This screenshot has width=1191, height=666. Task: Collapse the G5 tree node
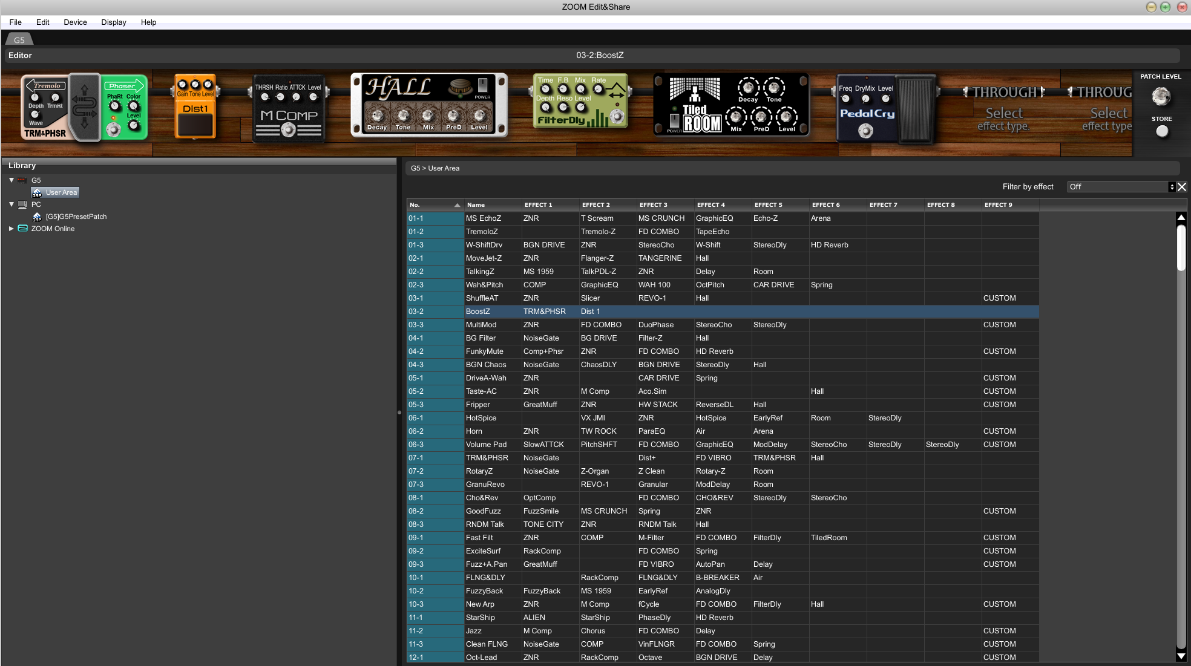(x=11, y=180)
